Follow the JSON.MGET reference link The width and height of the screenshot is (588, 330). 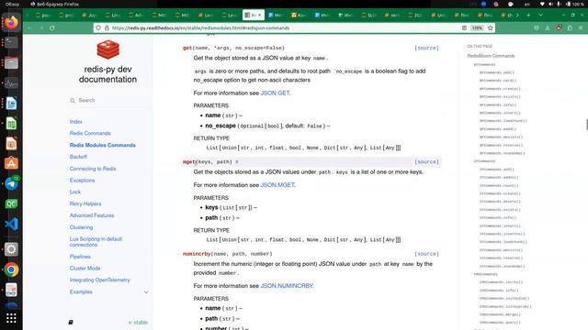coord(277,185)
